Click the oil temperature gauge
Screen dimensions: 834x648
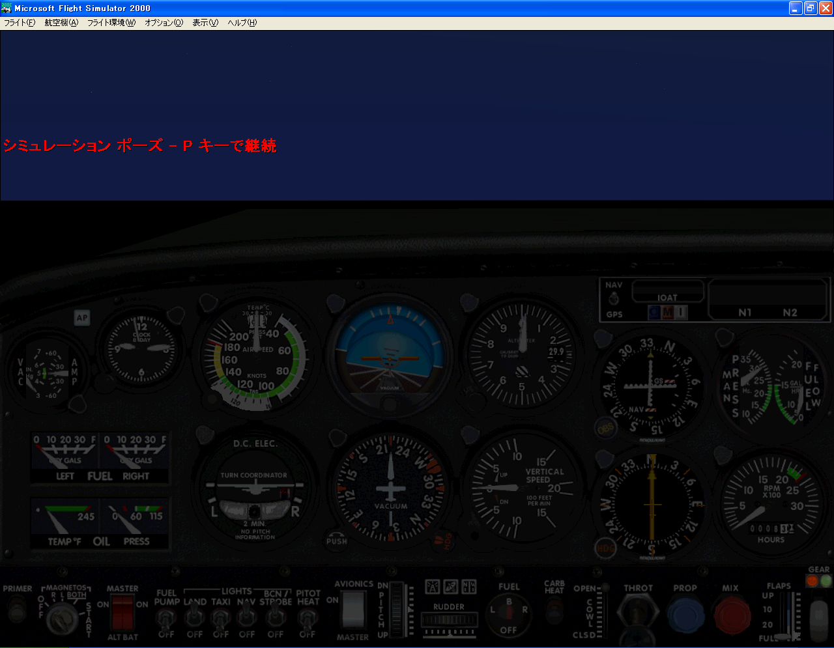click(65, 524)
